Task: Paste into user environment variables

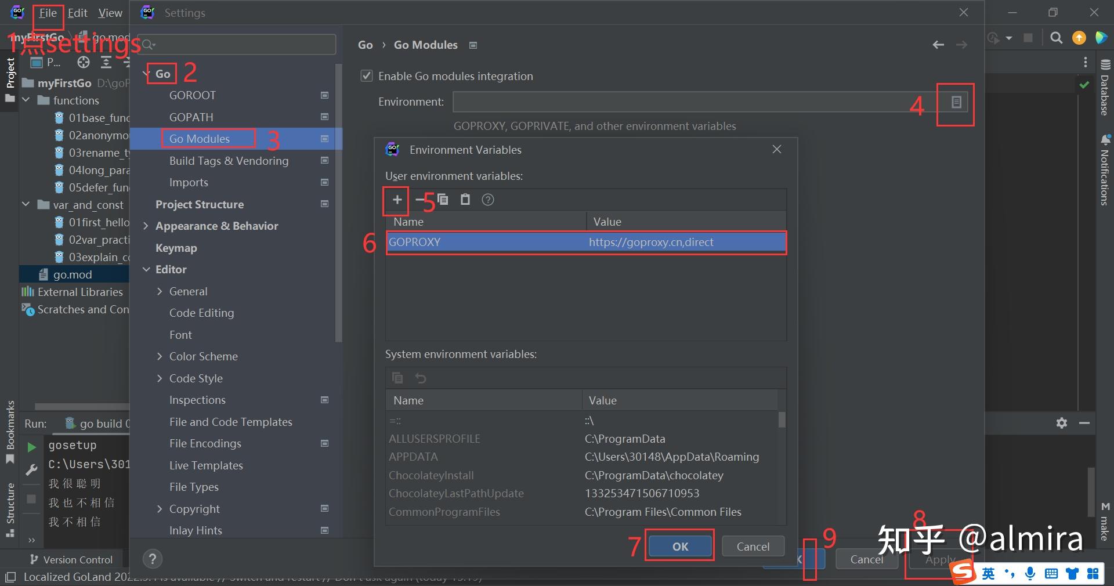Action: pyautogui.click(x=465, y=200)
